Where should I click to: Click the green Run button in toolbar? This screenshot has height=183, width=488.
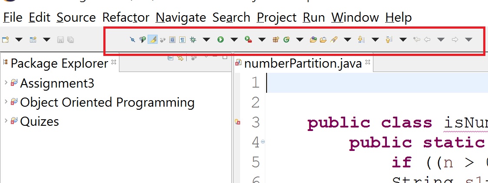[x=221, y=40]
